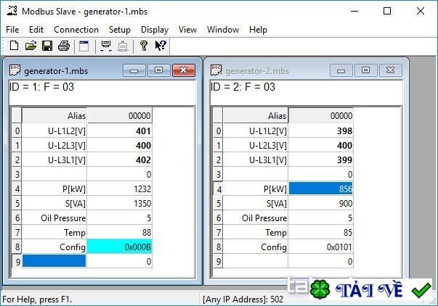
Task: Open the Help menu
Action: coord(258,30)
